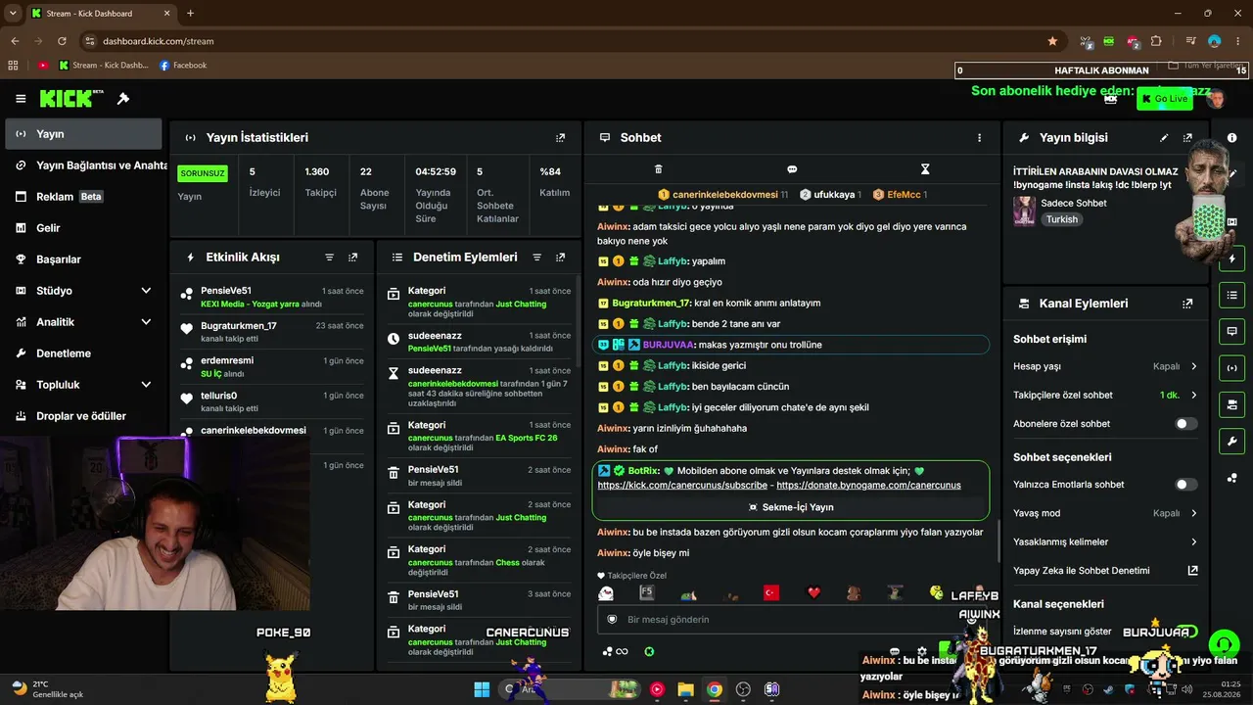
Task: Click the chat icon on the right rail
Action: pos(1231,332)
